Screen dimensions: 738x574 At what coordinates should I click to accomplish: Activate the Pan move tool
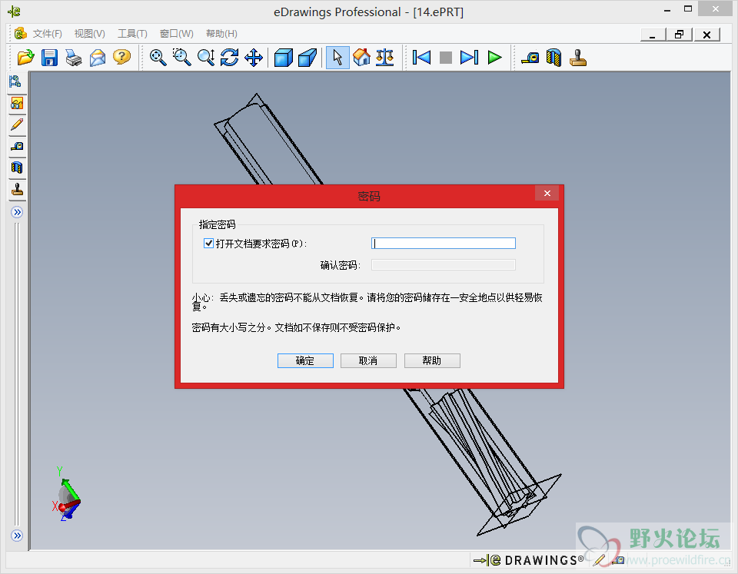[254, 58]
